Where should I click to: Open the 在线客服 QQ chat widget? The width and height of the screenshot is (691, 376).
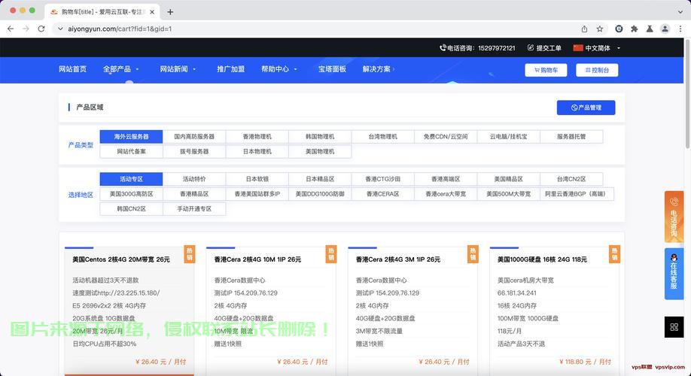pyautogui.click(x=673, y=271)
